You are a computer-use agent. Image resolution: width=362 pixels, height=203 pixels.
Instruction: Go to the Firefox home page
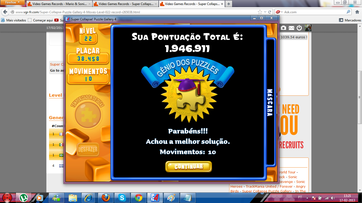(x=357, y=12)
